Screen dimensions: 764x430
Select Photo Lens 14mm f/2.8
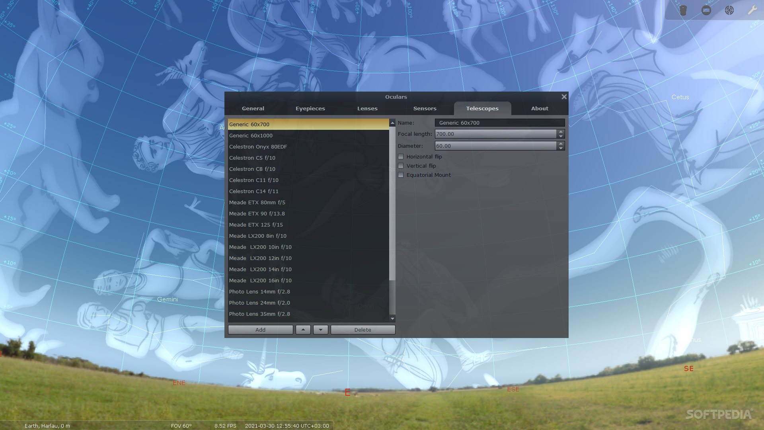(308, 291)
